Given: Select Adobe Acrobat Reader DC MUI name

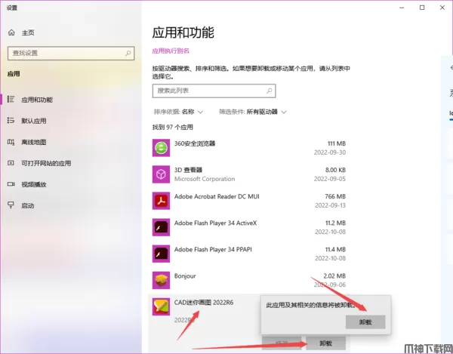Looking at the screenshot, I should click(217, 196).
